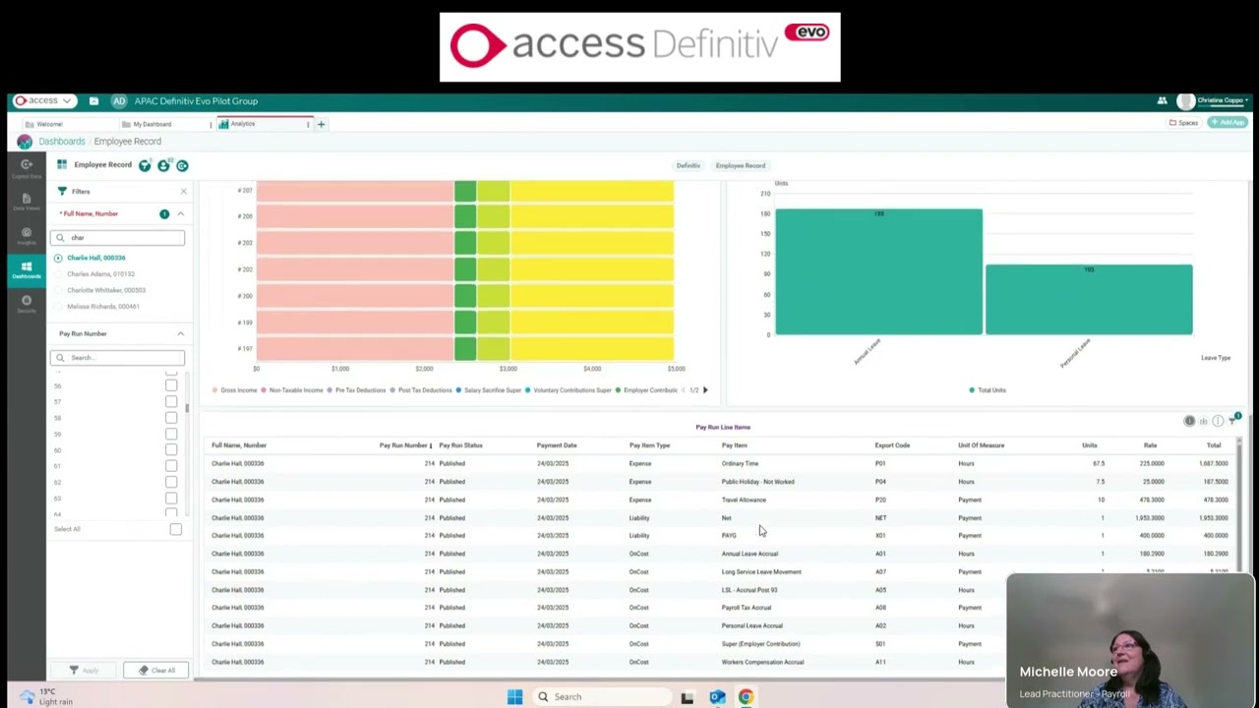Open the Windows Start menu

click(x=514, y=697)
